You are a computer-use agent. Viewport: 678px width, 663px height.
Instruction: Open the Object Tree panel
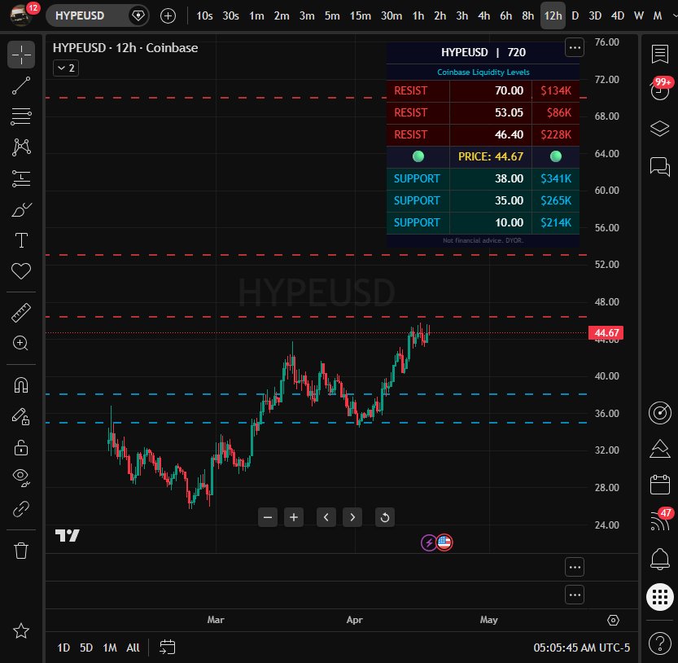click(x=660, y=128)
